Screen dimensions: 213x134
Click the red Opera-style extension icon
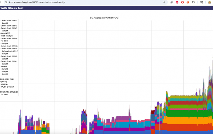point(182,2)
